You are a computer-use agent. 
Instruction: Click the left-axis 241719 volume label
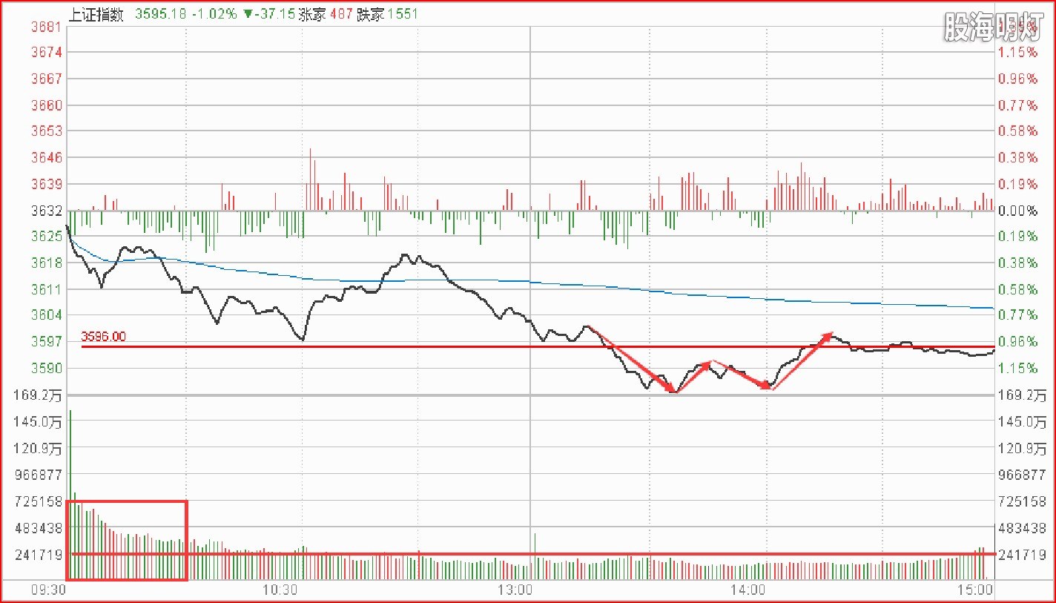(39, 555)
